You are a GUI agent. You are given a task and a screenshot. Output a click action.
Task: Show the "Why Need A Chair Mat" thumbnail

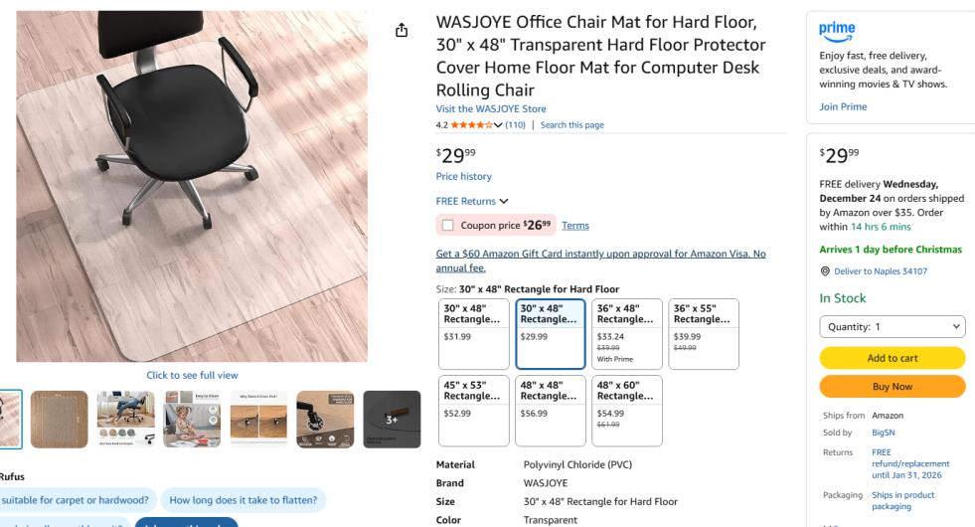(x=258, y=419)
